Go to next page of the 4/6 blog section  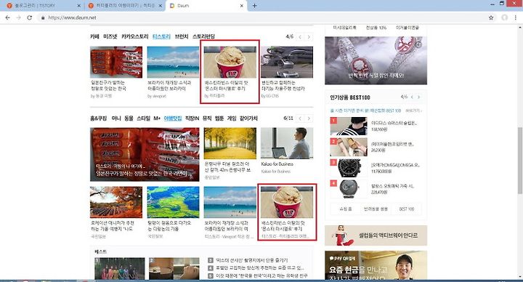(x=309, y=37)
